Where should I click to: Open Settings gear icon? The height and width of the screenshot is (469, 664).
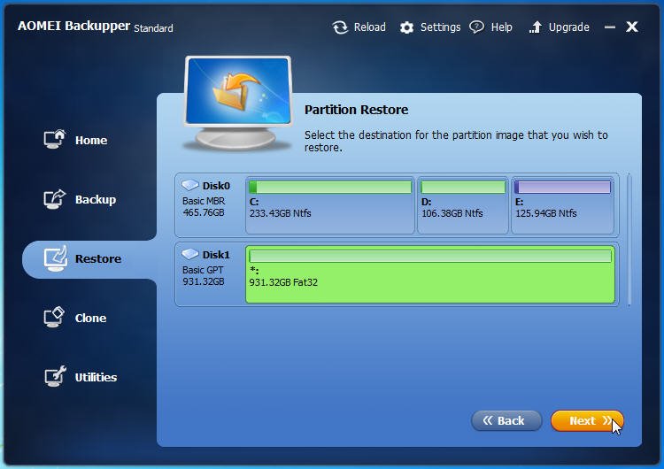pyautogui.click(x=406, y=27)
